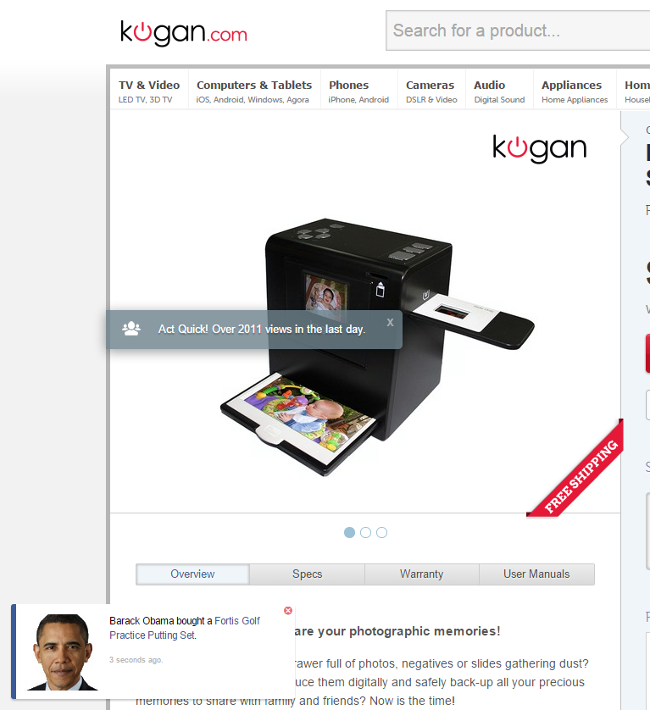Screen dimensions: 650x710
Task: Open the Appliances menu
Action: tap(575, 91)
